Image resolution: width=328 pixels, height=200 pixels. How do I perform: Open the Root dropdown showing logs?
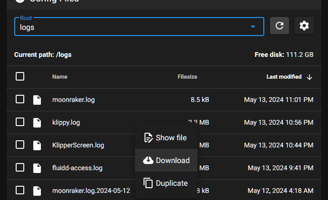[x=139, y=27]
